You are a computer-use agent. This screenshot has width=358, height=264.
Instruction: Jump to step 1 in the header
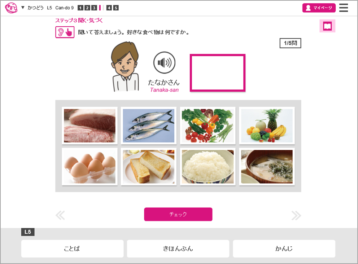tap(80, 8)
